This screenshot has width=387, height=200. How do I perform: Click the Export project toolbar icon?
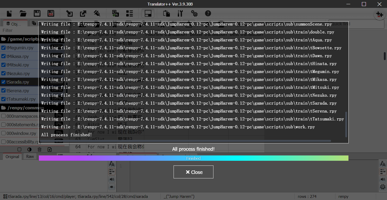click(x=83, y=13)
